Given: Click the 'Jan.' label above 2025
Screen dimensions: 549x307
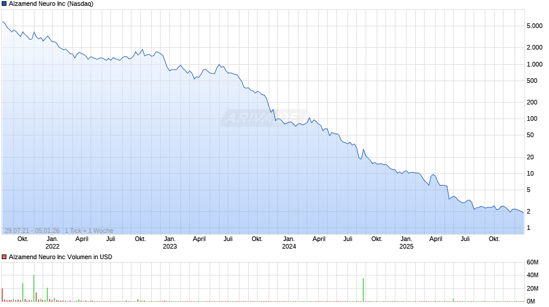Looking at the screenshot, I should point(406,239).
